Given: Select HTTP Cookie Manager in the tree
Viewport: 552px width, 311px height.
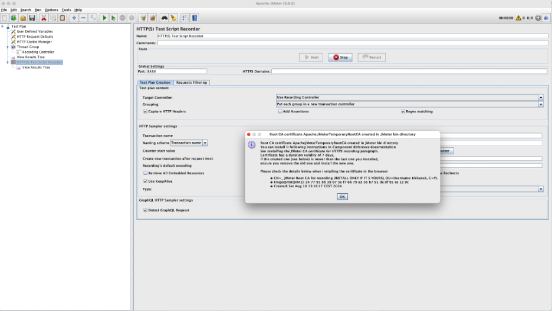Looking at the screenshot, I should click(34, 42).
